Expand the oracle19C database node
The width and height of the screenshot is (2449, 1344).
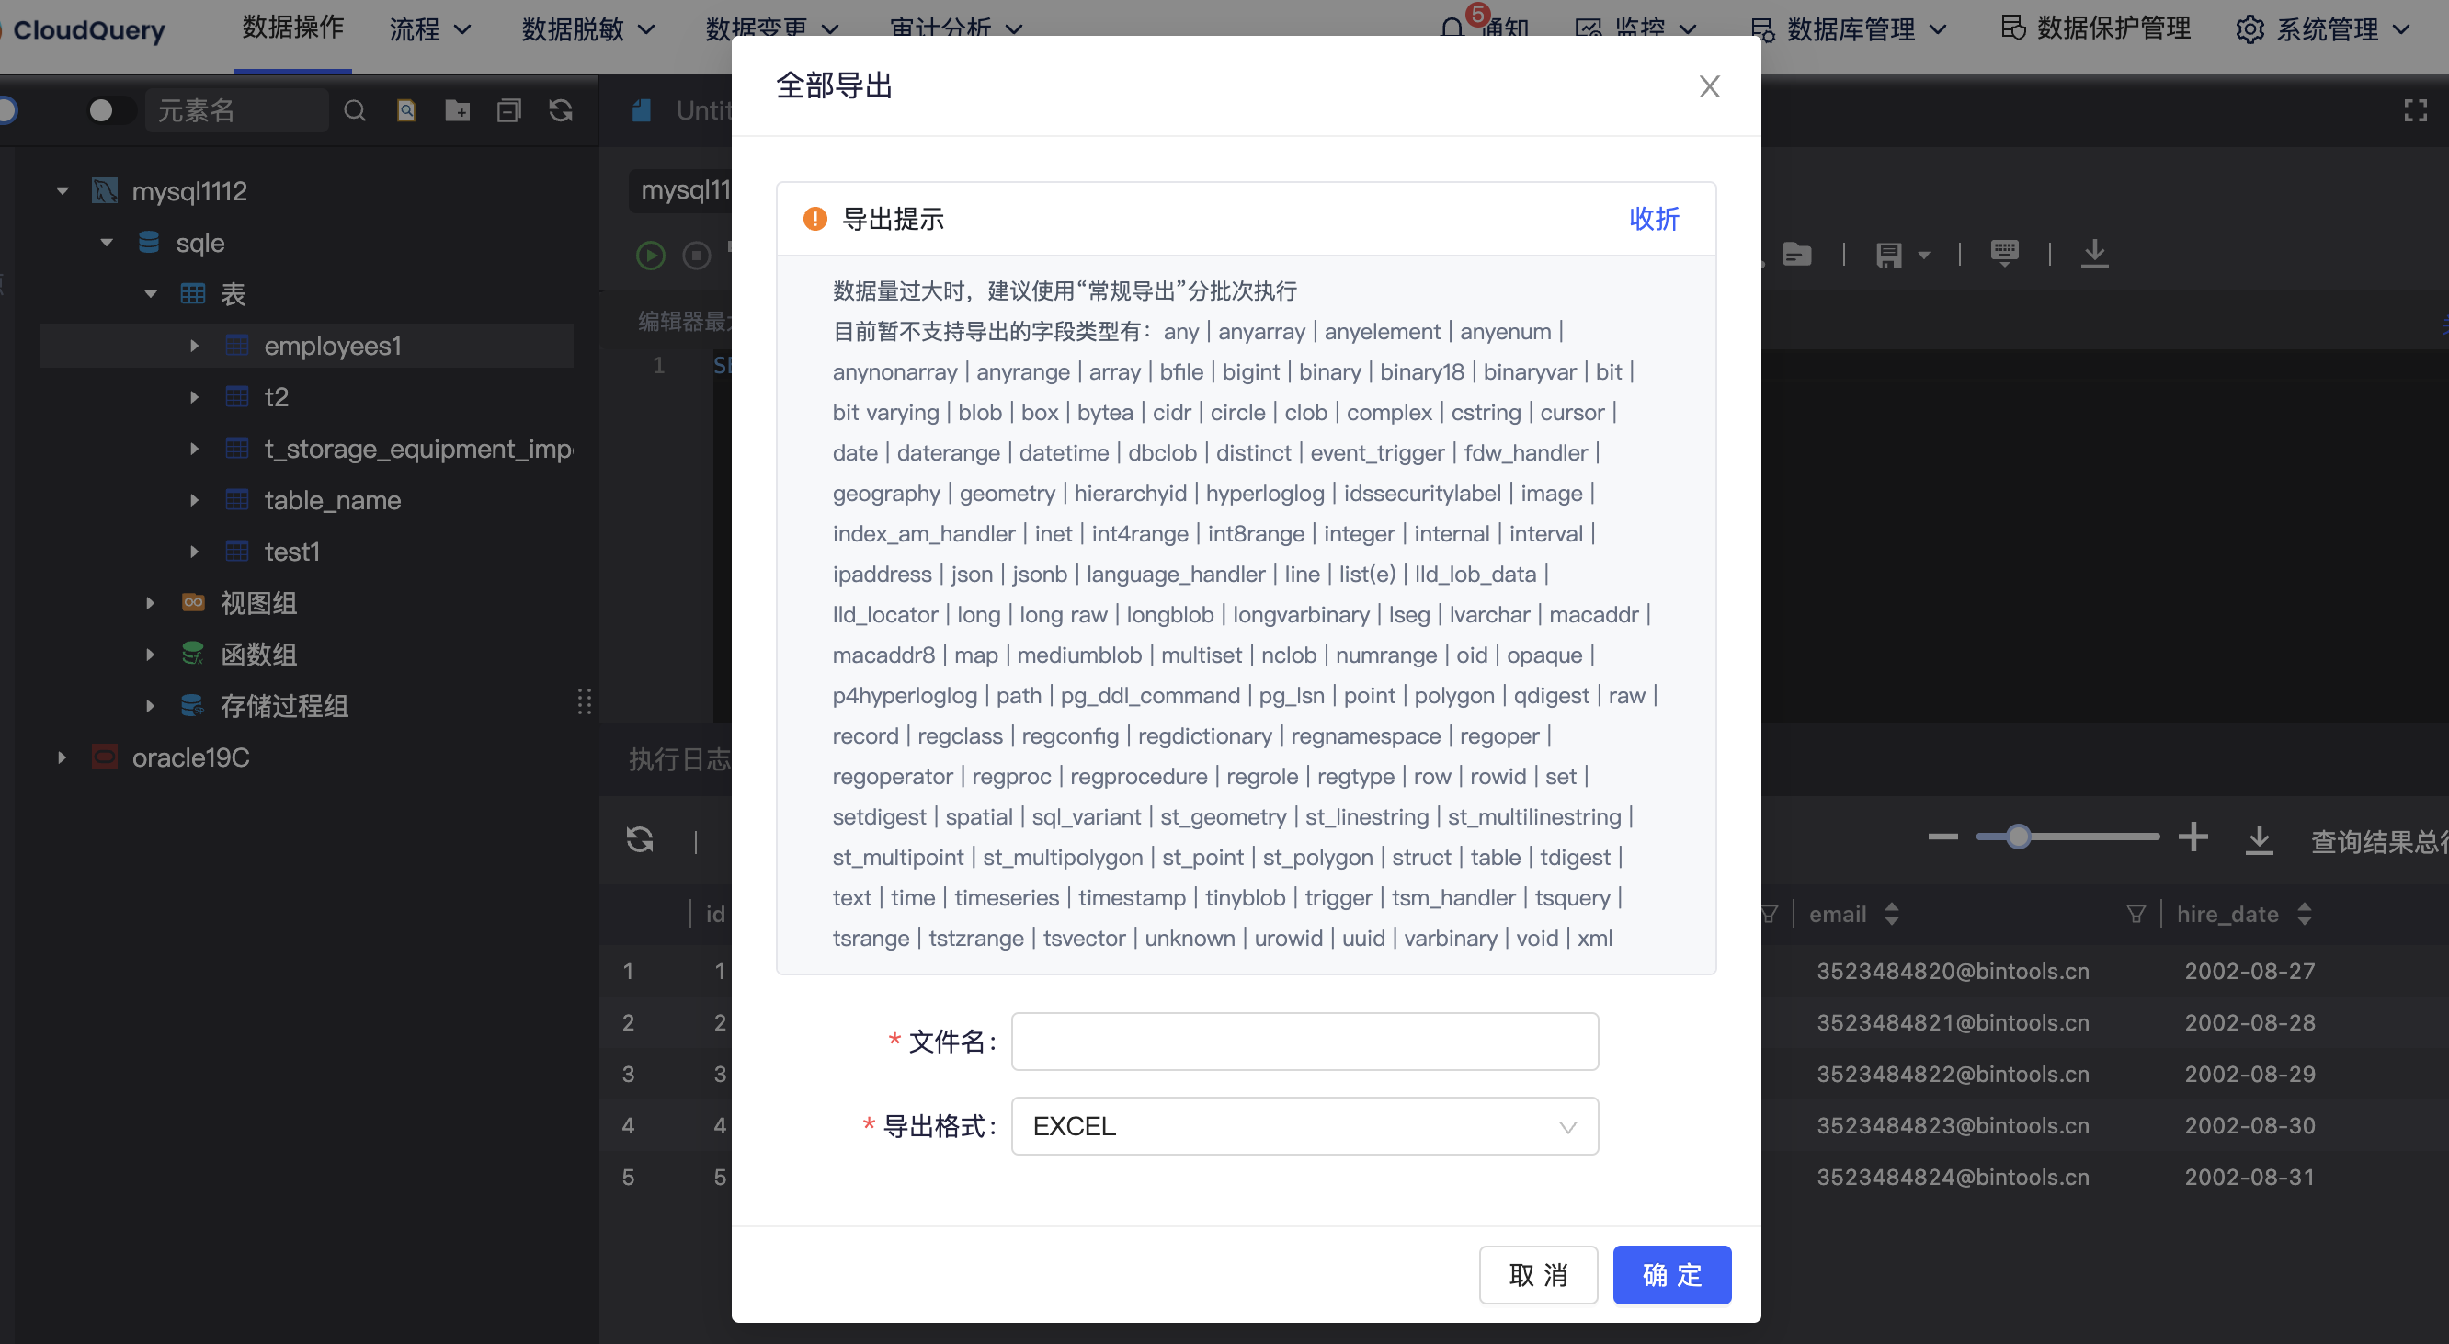coord(61,757)
